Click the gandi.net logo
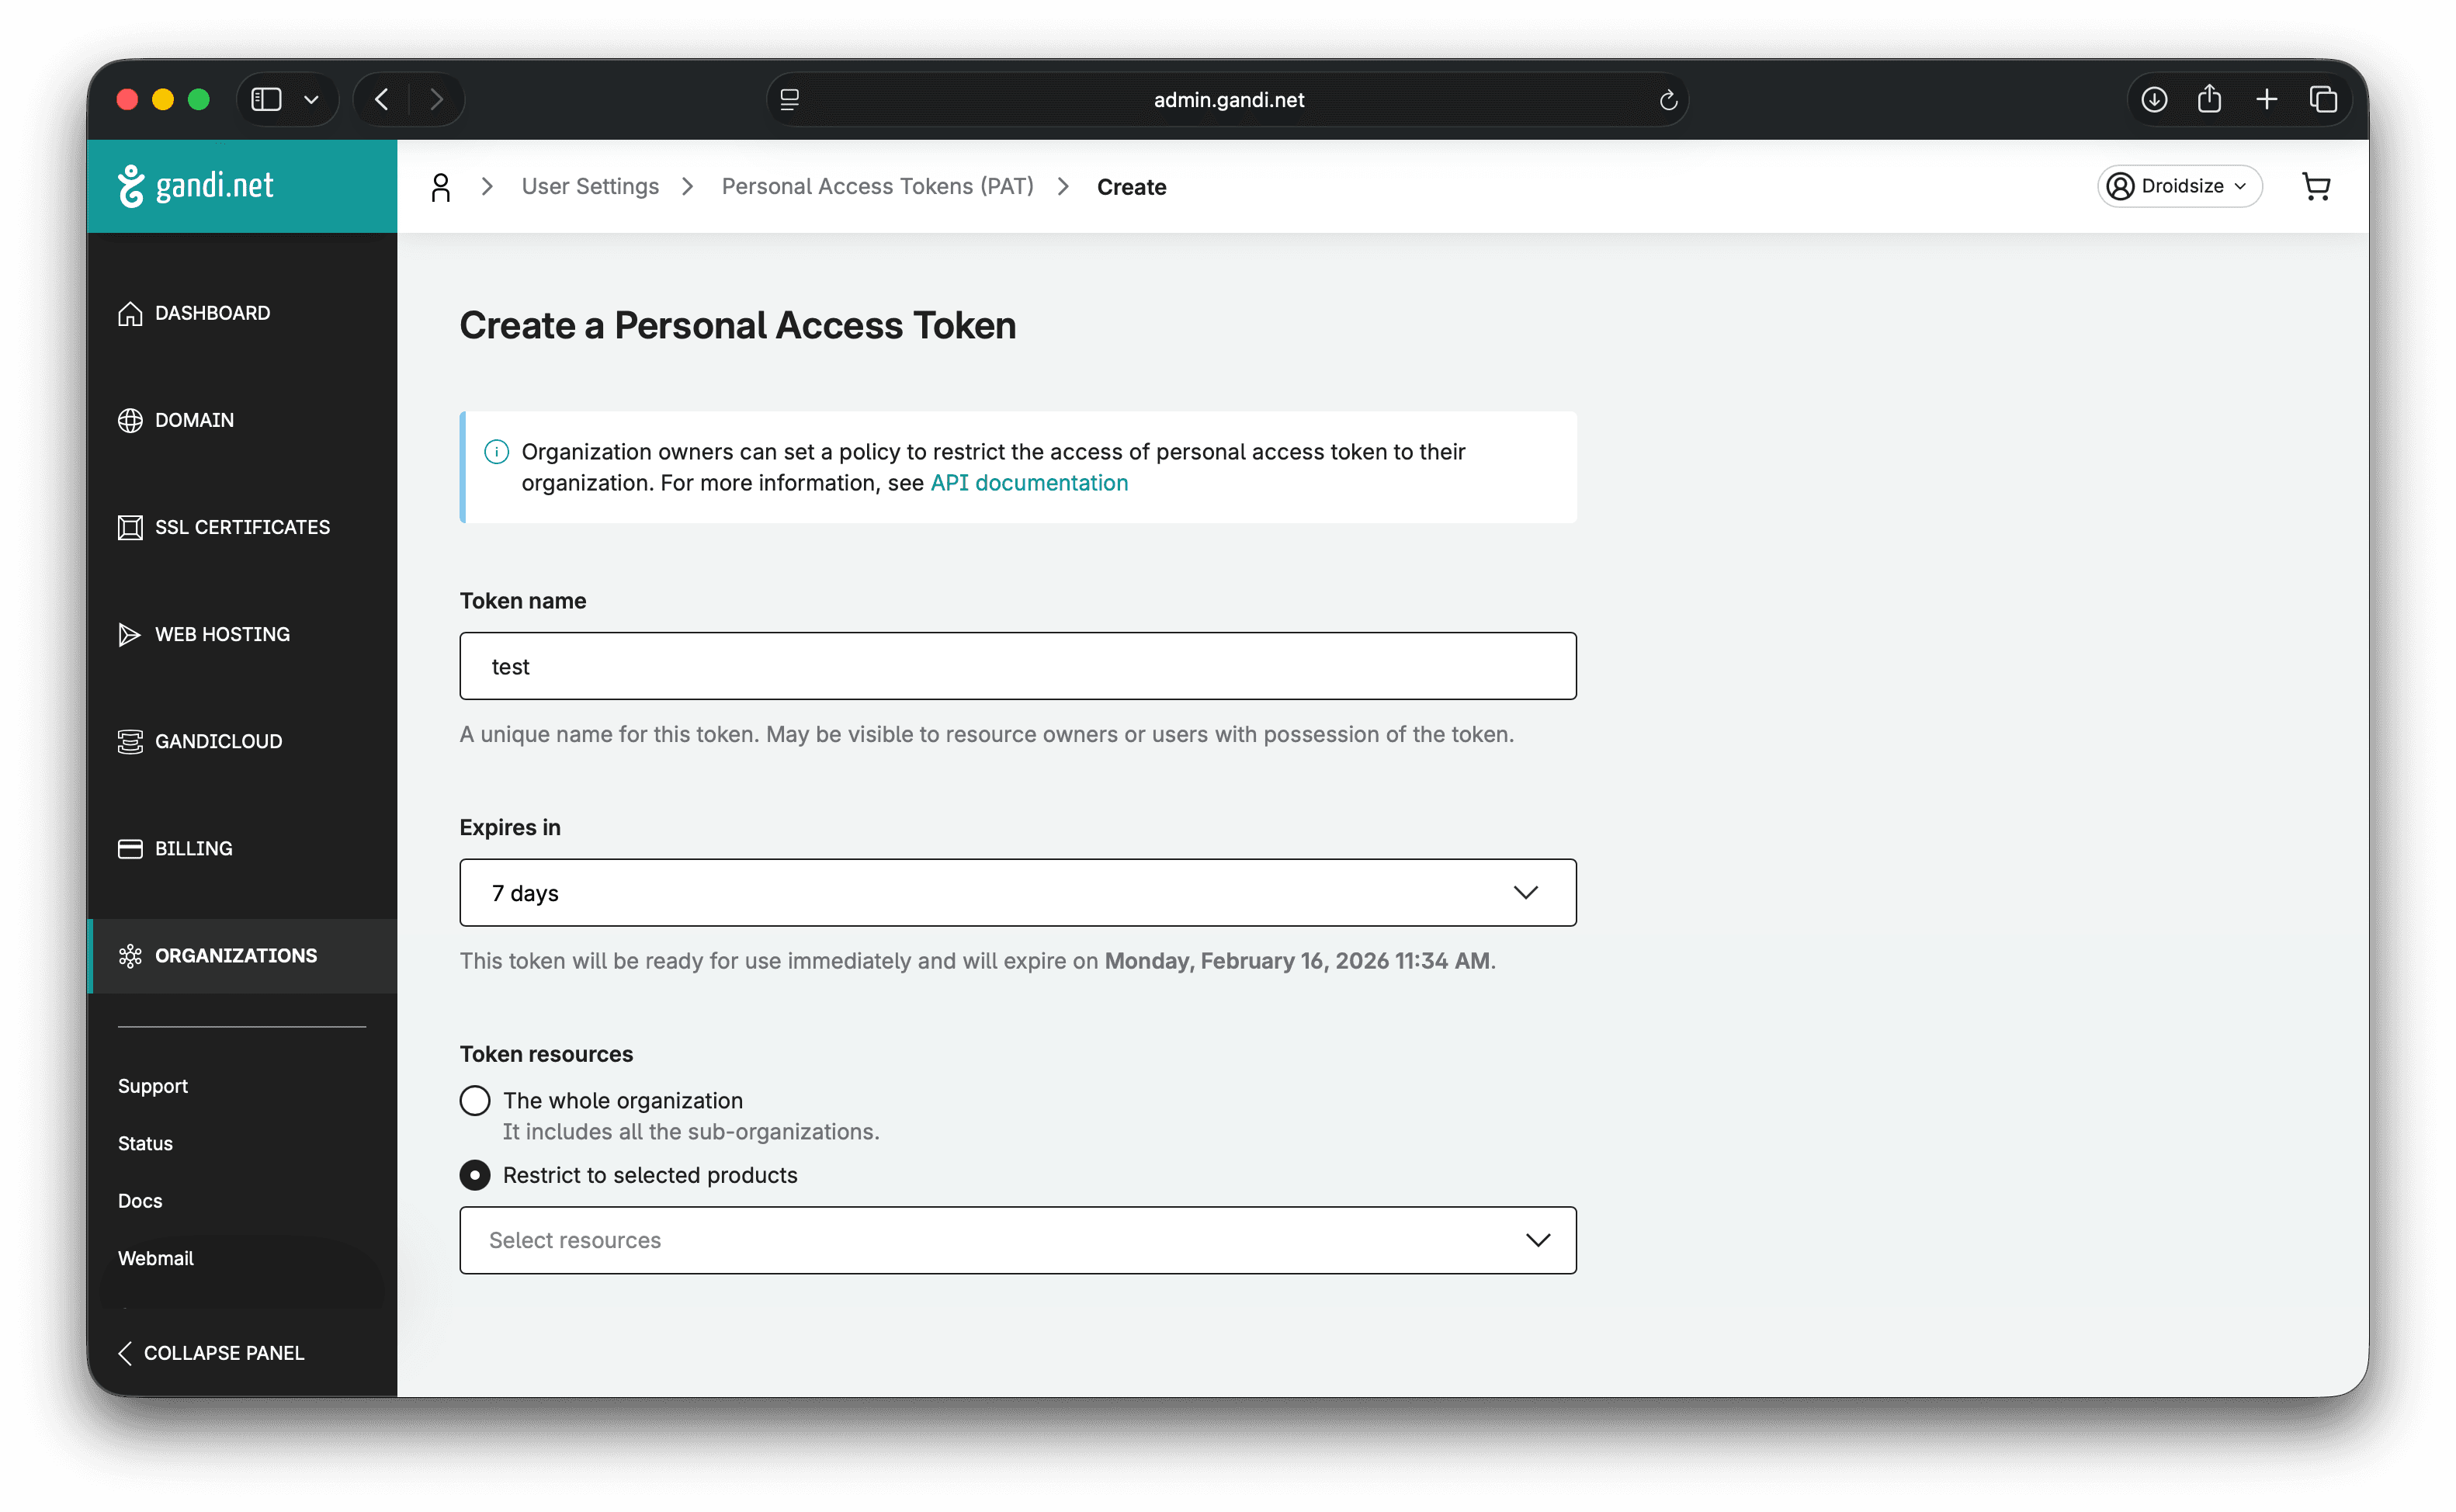Image resolution: width=2456 pixels, height=1512 pixels. click(198, 185)
